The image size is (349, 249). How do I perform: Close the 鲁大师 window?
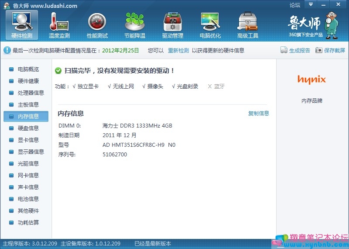coord(338,4)
